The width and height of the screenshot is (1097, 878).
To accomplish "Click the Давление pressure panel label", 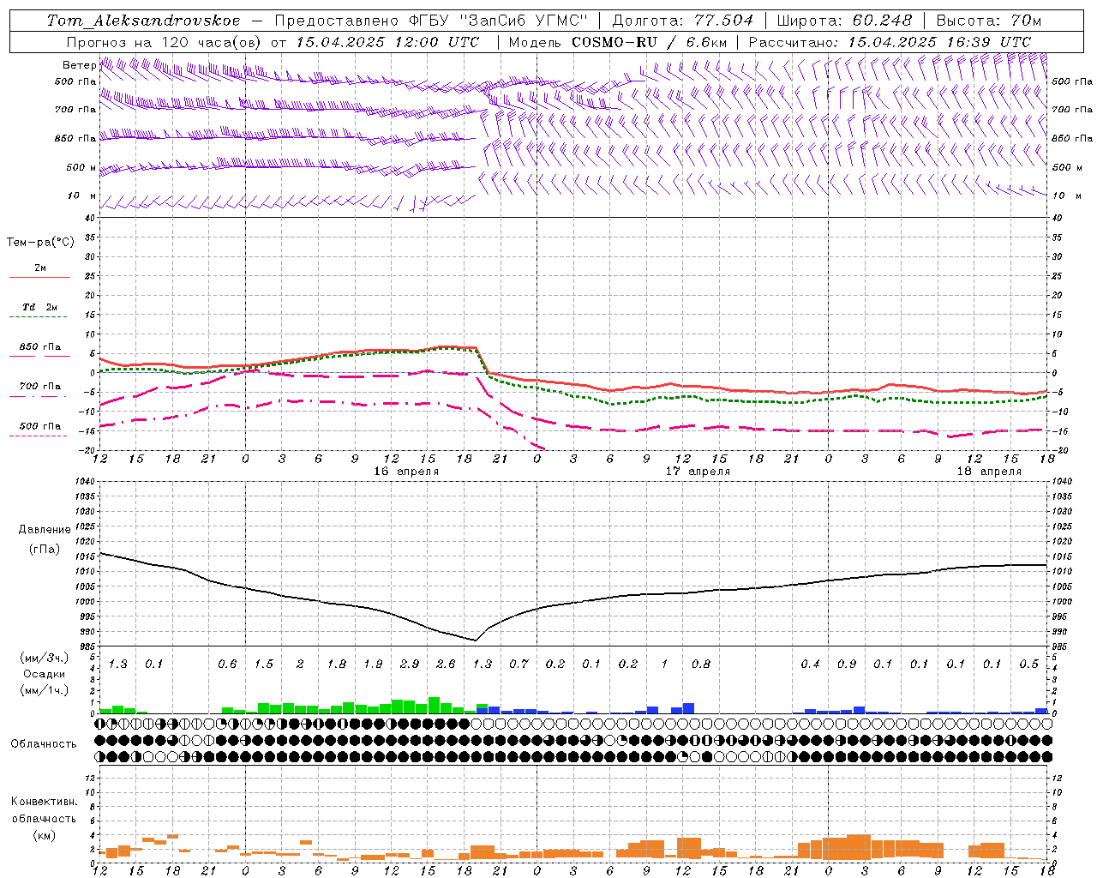I will (44, 530).
